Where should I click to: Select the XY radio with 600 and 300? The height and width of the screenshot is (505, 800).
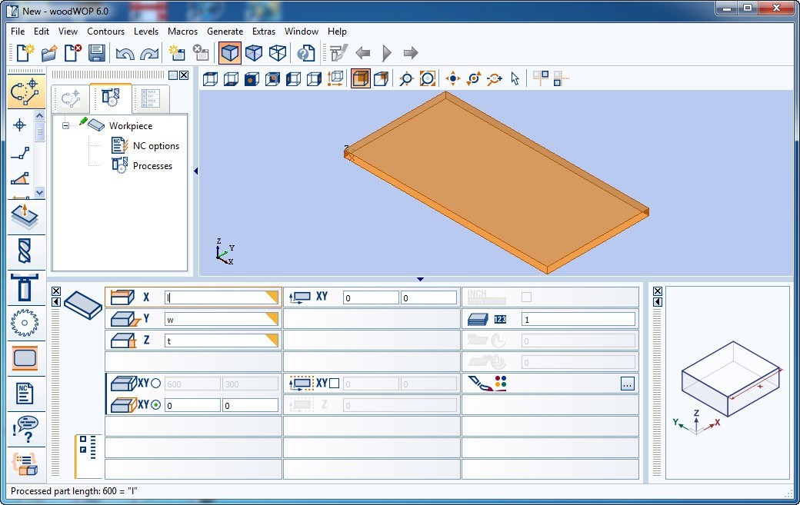point(155,384)
